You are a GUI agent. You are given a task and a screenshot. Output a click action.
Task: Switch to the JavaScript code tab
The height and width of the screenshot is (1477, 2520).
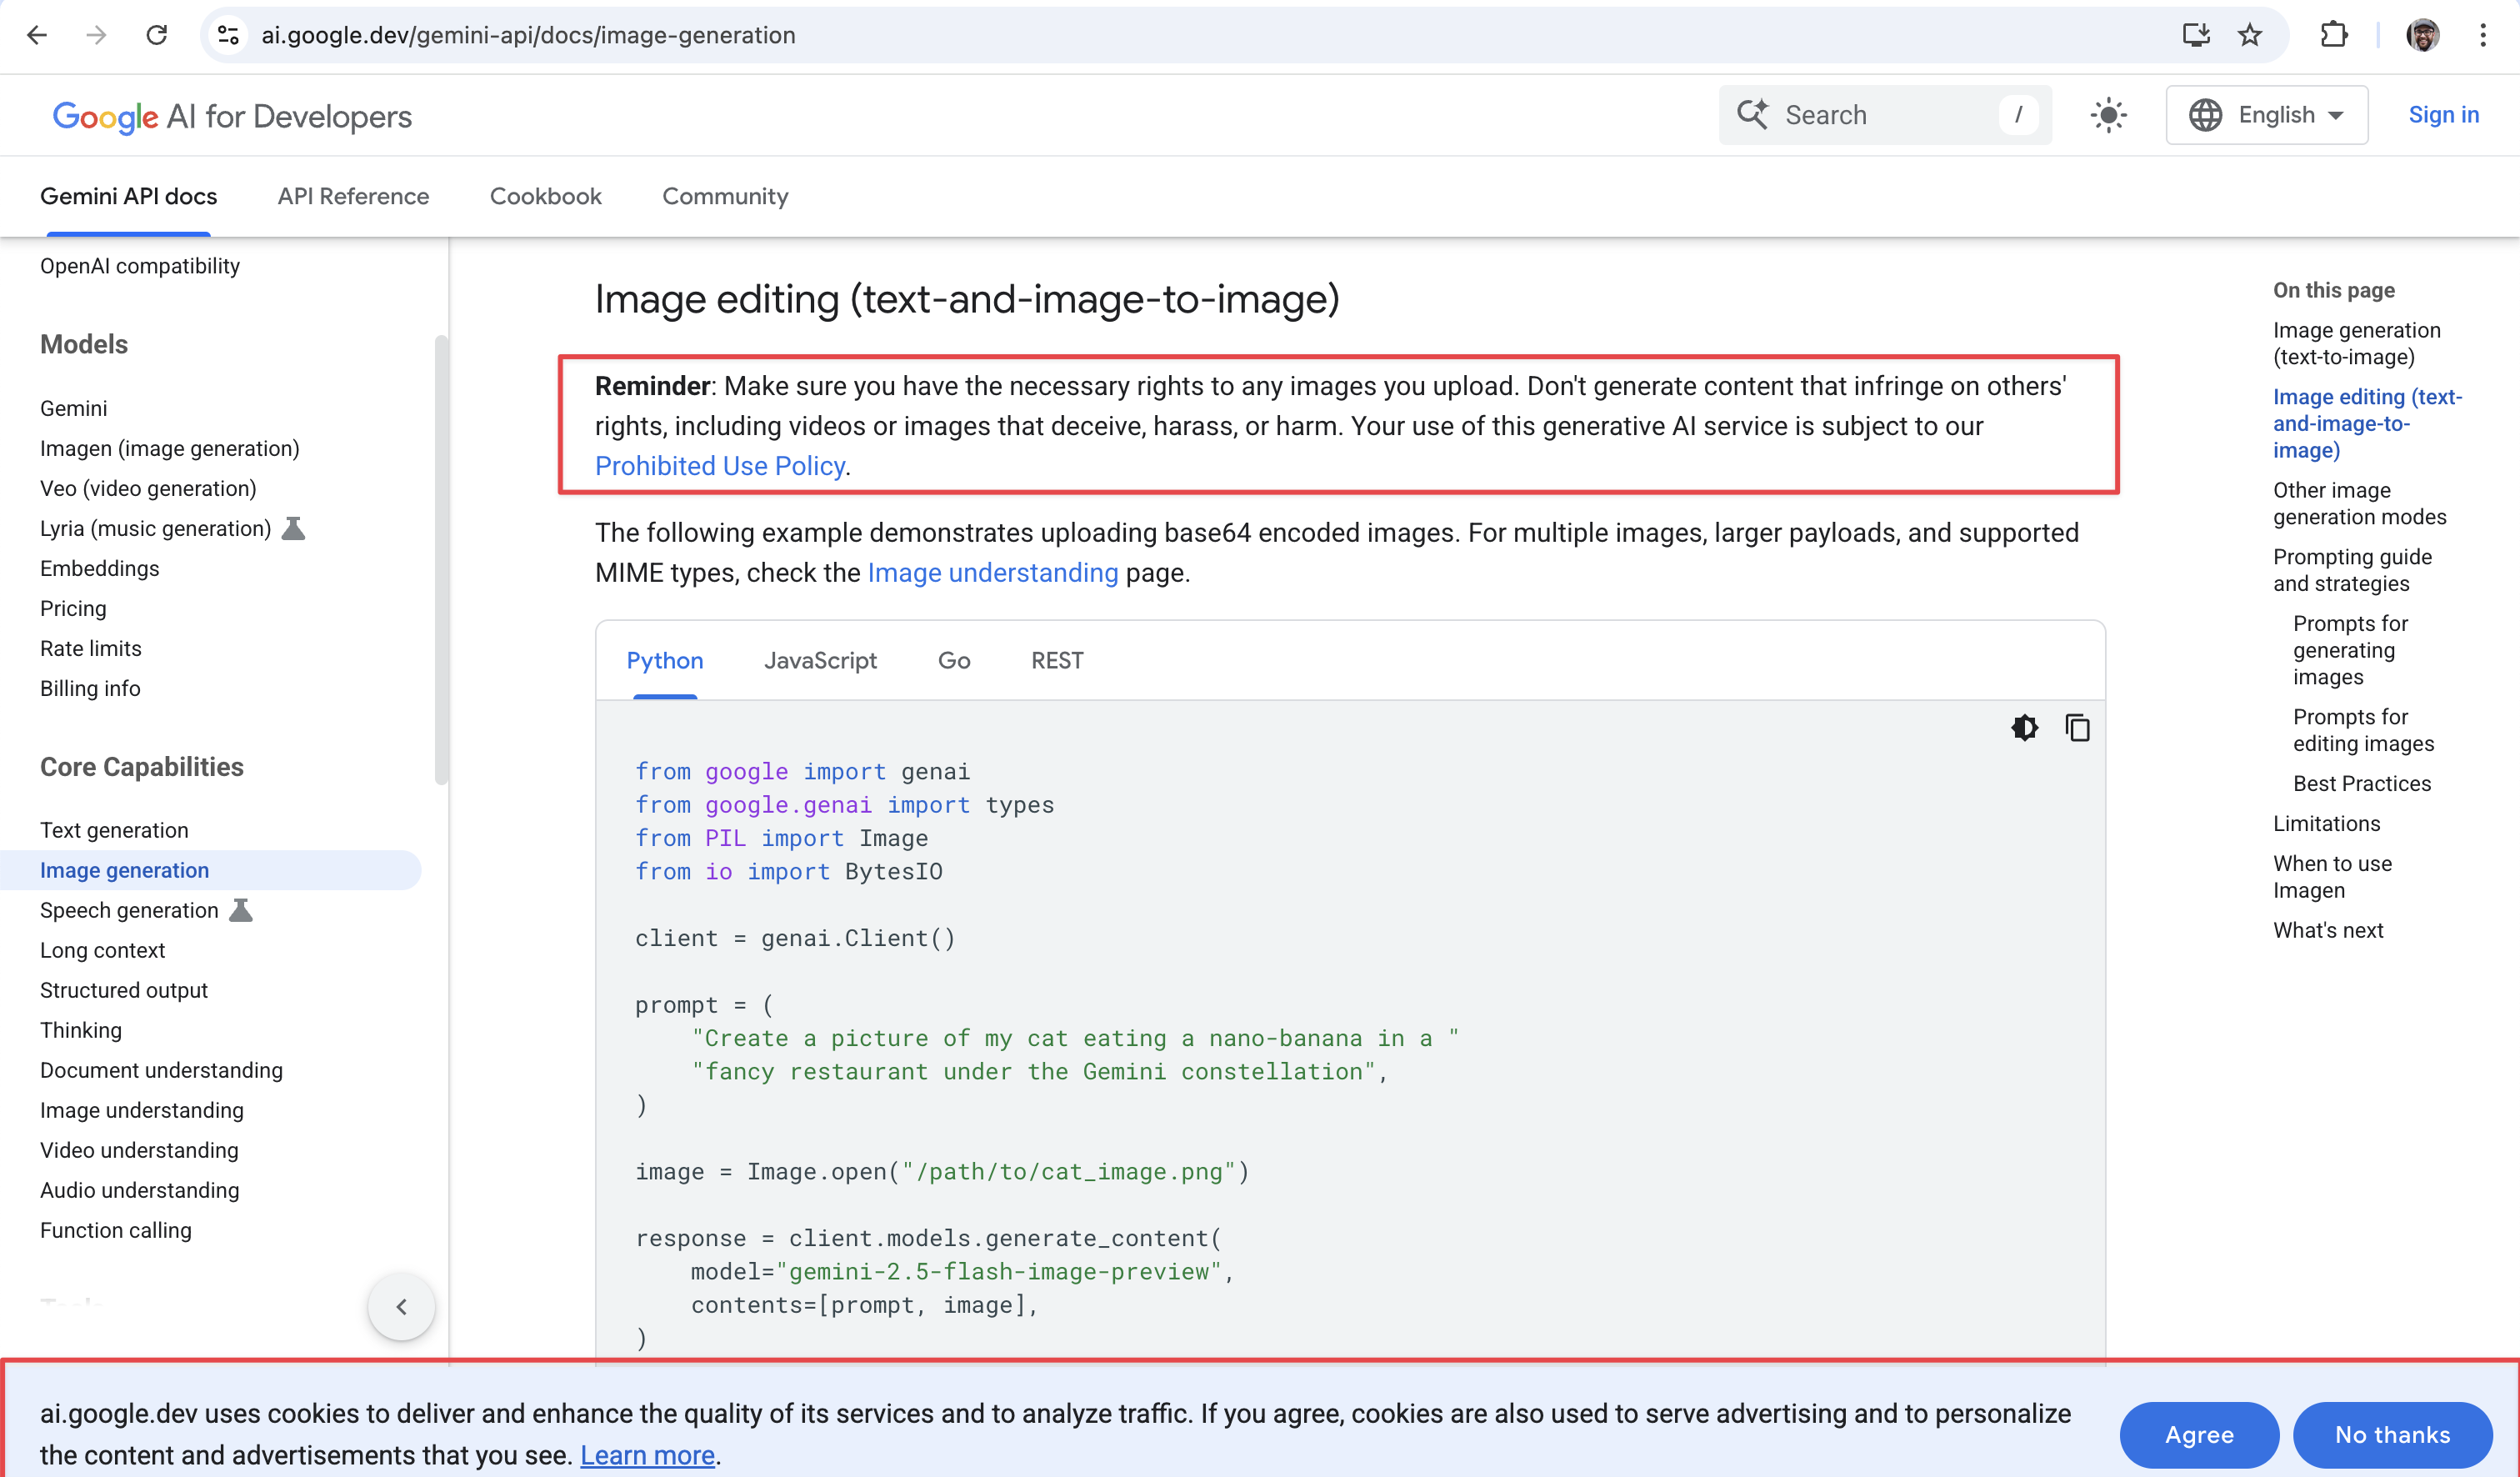pos(820,660)
